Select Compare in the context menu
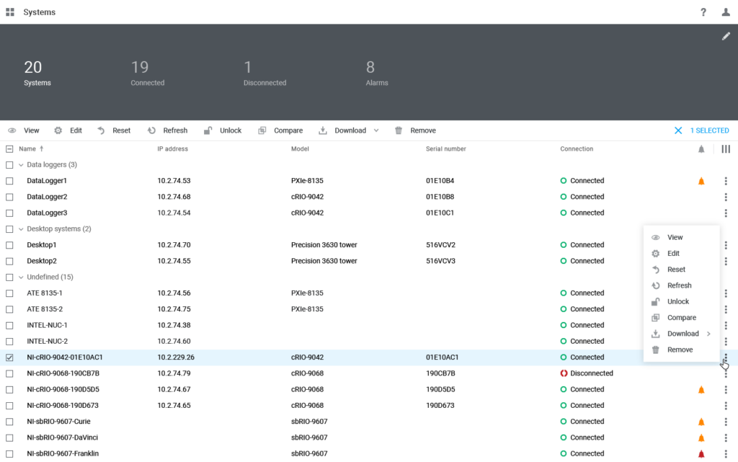The height and width of the screenshot is (462, 738). tap(682, 318)
